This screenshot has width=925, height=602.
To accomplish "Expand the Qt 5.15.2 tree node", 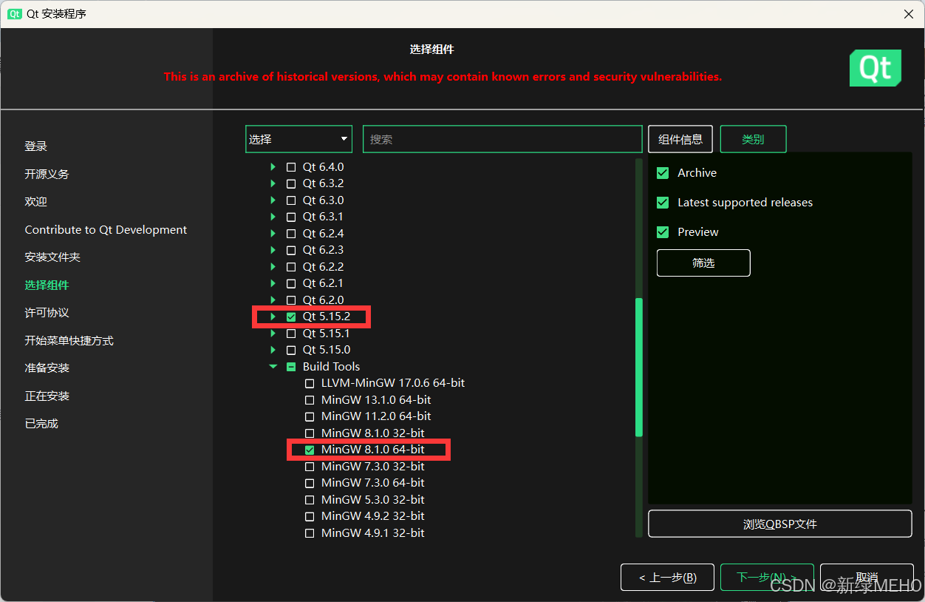I will point(273,317).
